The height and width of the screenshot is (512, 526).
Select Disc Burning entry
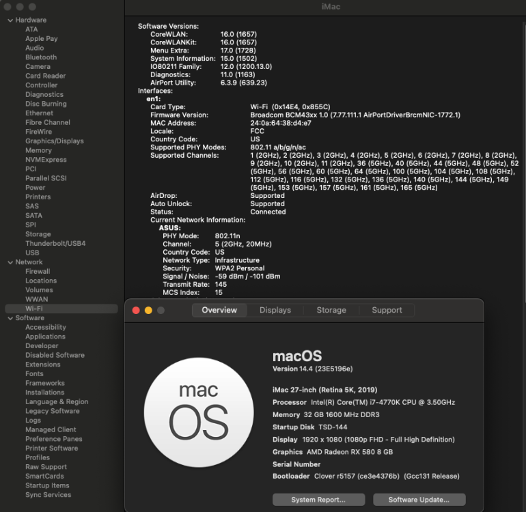(x=46, y=104)
